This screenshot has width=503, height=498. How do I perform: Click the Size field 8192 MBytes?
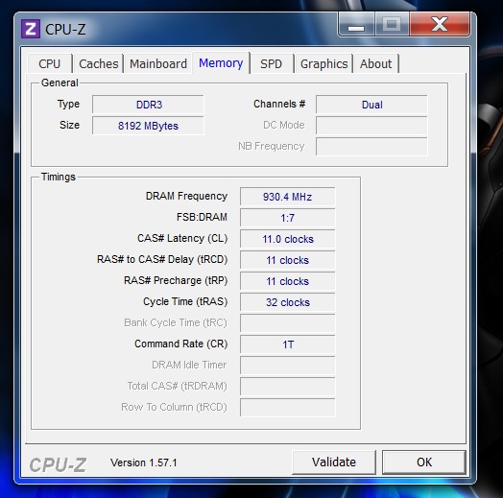[x=148, y=126]
